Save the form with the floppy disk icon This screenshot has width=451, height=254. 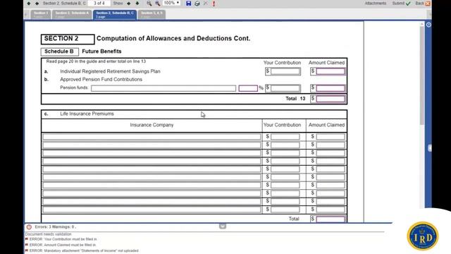click(188, 4)
